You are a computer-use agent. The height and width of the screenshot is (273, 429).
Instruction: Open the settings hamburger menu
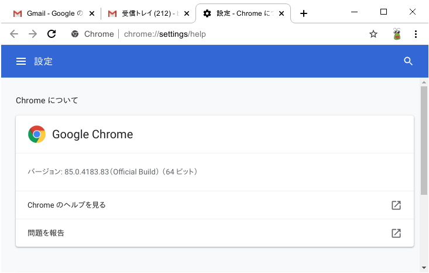[21, 61]
